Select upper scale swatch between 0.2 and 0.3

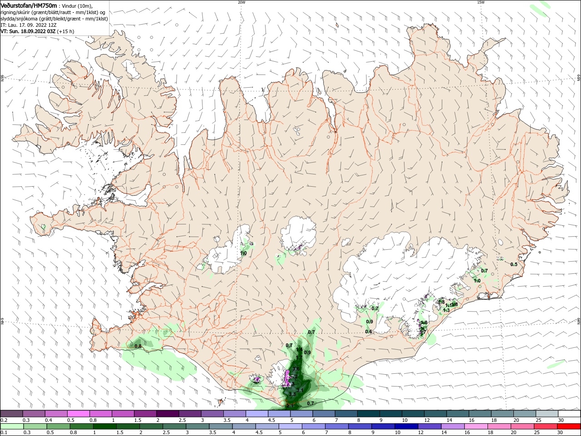click(11, 414)
